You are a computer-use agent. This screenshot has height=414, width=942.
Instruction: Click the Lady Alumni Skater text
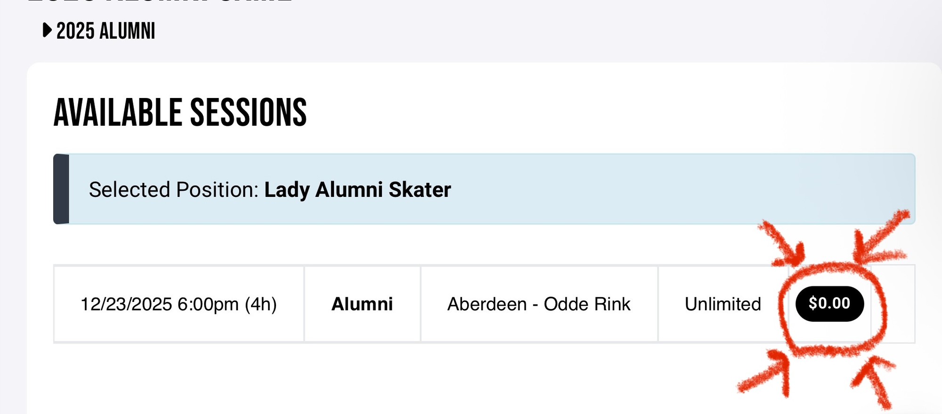click(x=357, y=190)
